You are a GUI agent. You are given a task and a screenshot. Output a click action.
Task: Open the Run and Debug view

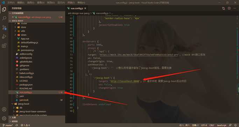pos(4,37)
